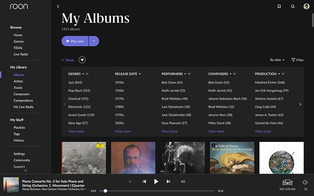The height and width of the screenshot is (196, 314).
Task: Open the user profile avatar
Action: (x=306, y=6)
